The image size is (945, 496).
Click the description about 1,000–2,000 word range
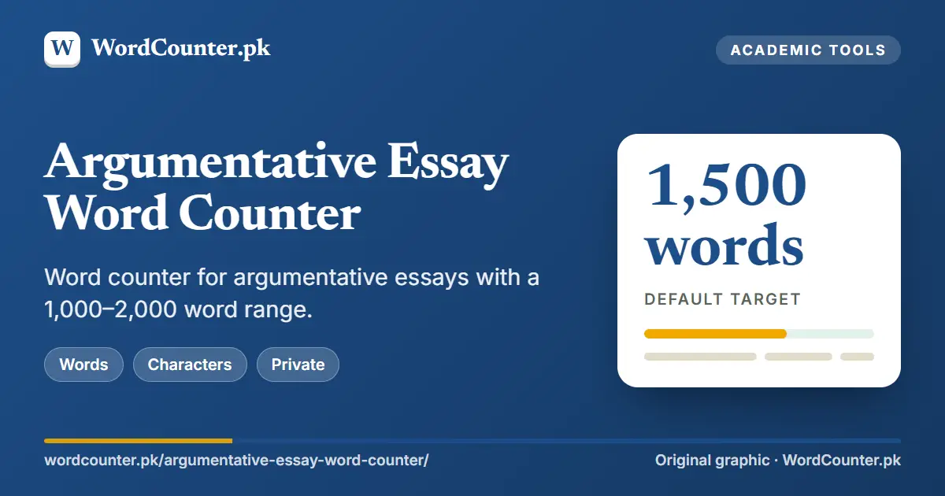click(x=292, y=294)
